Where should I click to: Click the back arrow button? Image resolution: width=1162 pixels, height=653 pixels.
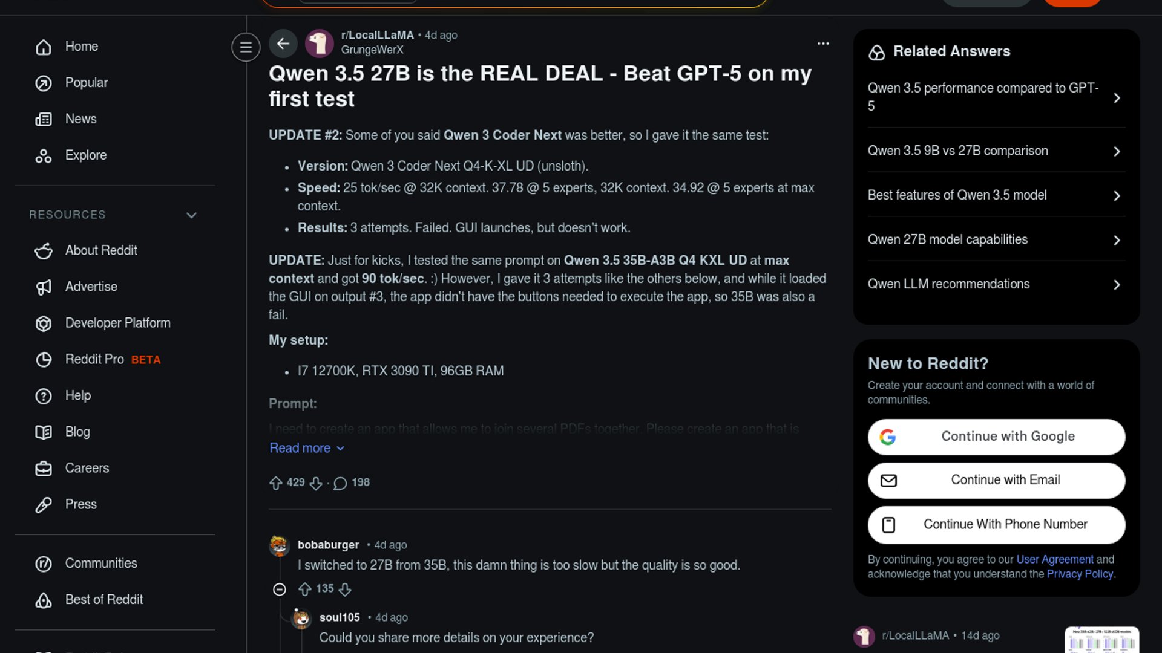click(283, 44)
